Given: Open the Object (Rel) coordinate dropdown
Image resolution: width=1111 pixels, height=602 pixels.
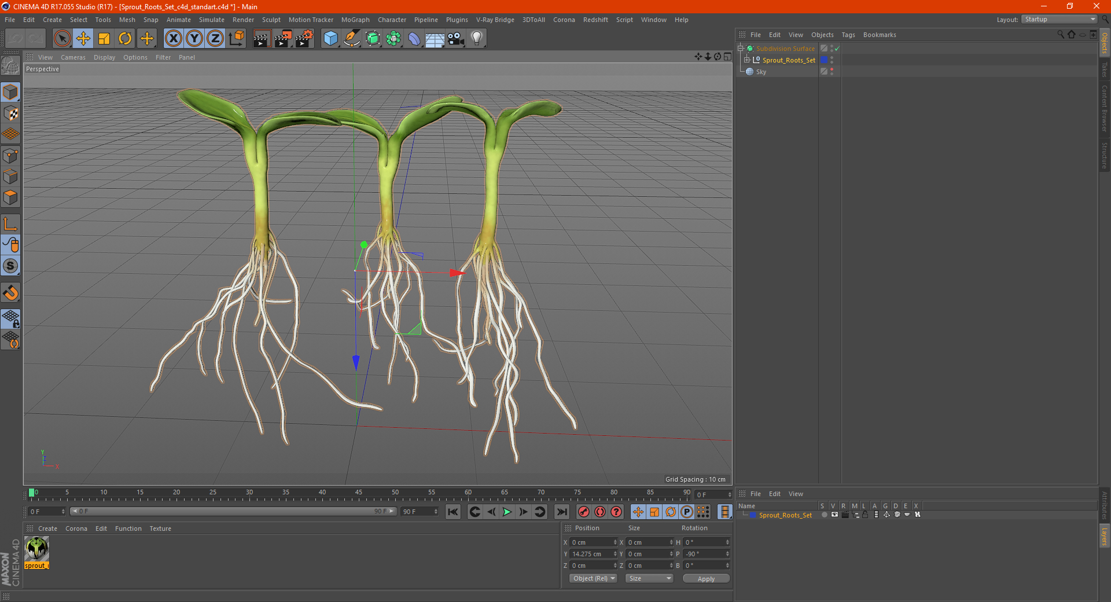Looking at the screenshot, I should 594,578.
